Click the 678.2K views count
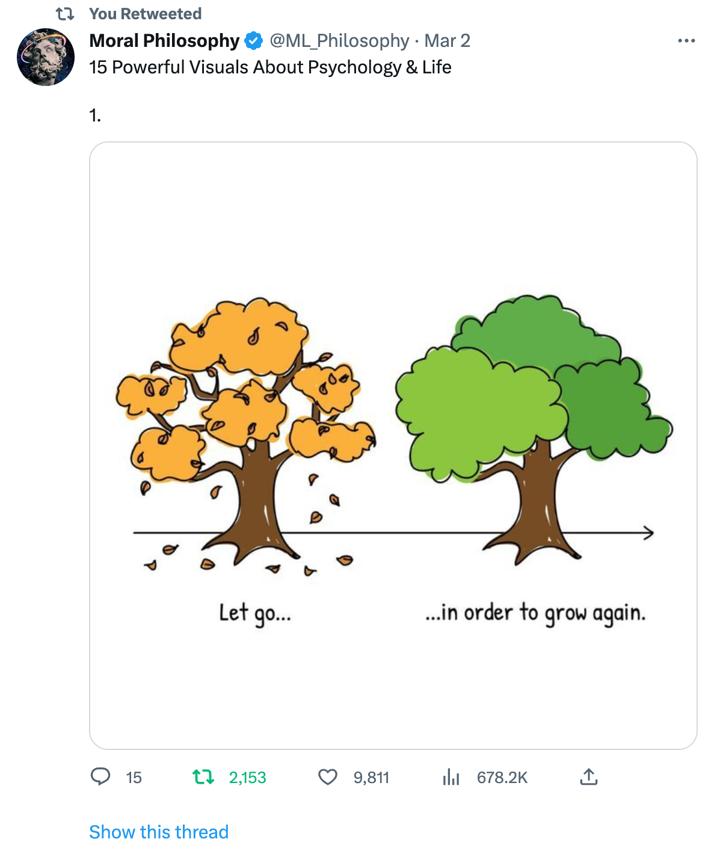Viewport: 717px width, 842px height. click(x=502, y=778)
